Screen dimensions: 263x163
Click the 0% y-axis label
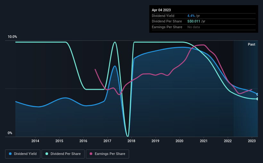(10, 133)
